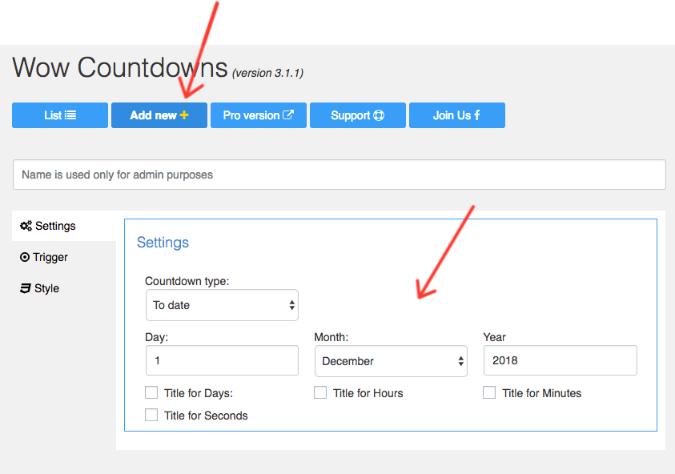Click the Support button

(358, 115)
